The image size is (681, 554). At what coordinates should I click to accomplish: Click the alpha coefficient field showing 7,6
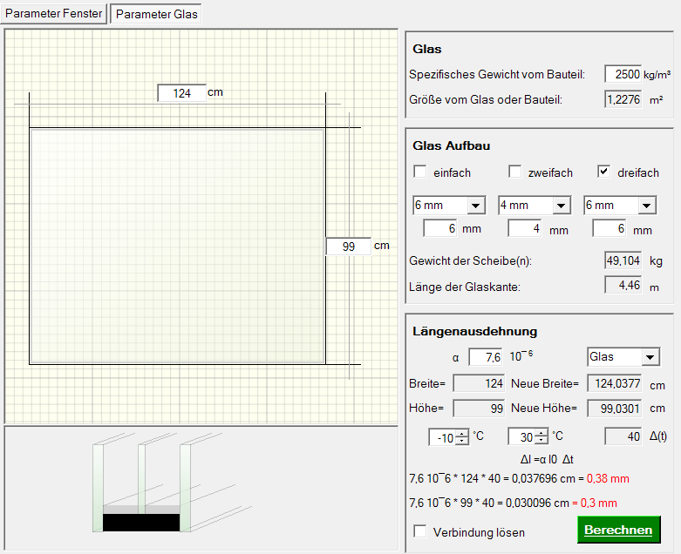(x=486, y=357)
